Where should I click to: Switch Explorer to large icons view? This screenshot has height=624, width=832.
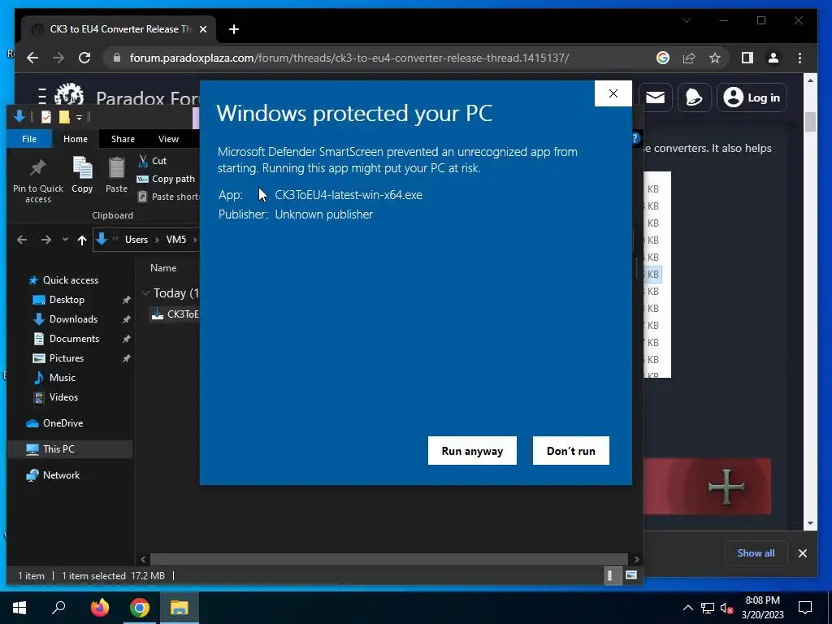(x=630, y=575)
